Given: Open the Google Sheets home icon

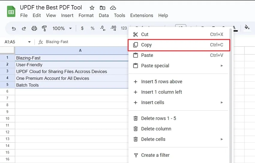Looking at the screenshot, I should 11,12.
